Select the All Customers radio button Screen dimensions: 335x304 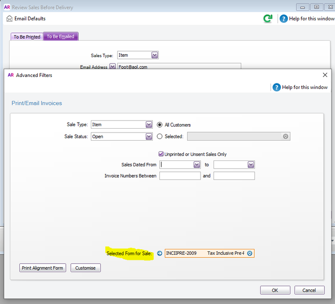point(160,125)
